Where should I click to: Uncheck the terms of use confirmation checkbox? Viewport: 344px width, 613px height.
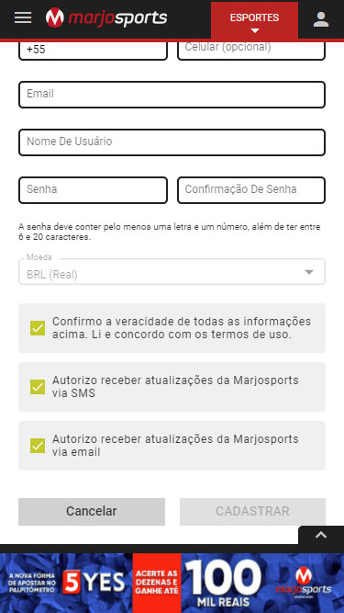[38, 328]
